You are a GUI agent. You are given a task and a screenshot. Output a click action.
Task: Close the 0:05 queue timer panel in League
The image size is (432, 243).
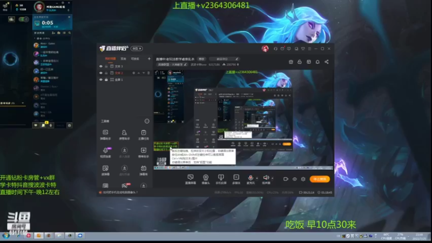pos(69,17)
